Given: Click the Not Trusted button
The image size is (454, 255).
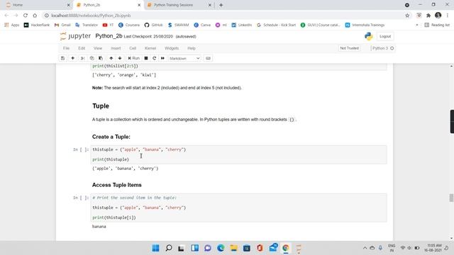Looking at the screenshot, I should (x=349, y=48).
